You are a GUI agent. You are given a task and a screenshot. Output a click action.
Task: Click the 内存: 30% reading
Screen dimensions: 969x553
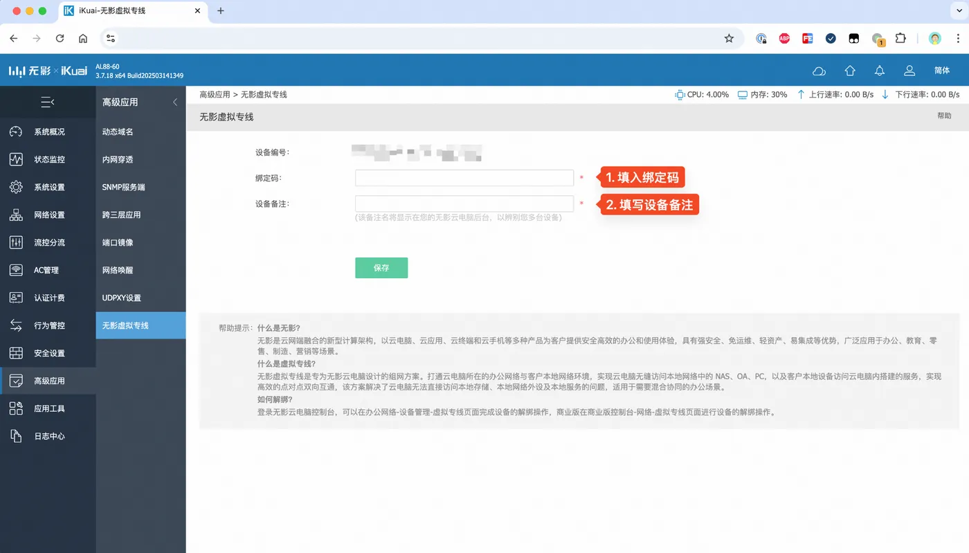pos(769,95)
